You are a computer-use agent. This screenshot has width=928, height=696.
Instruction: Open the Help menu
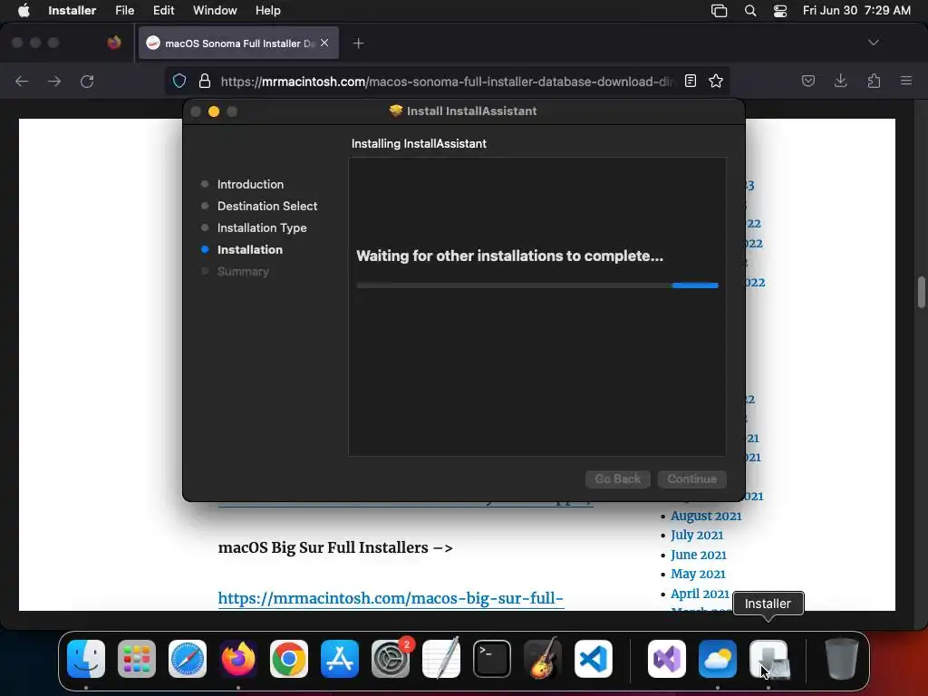pyautogui.click(x=267, y=11)
